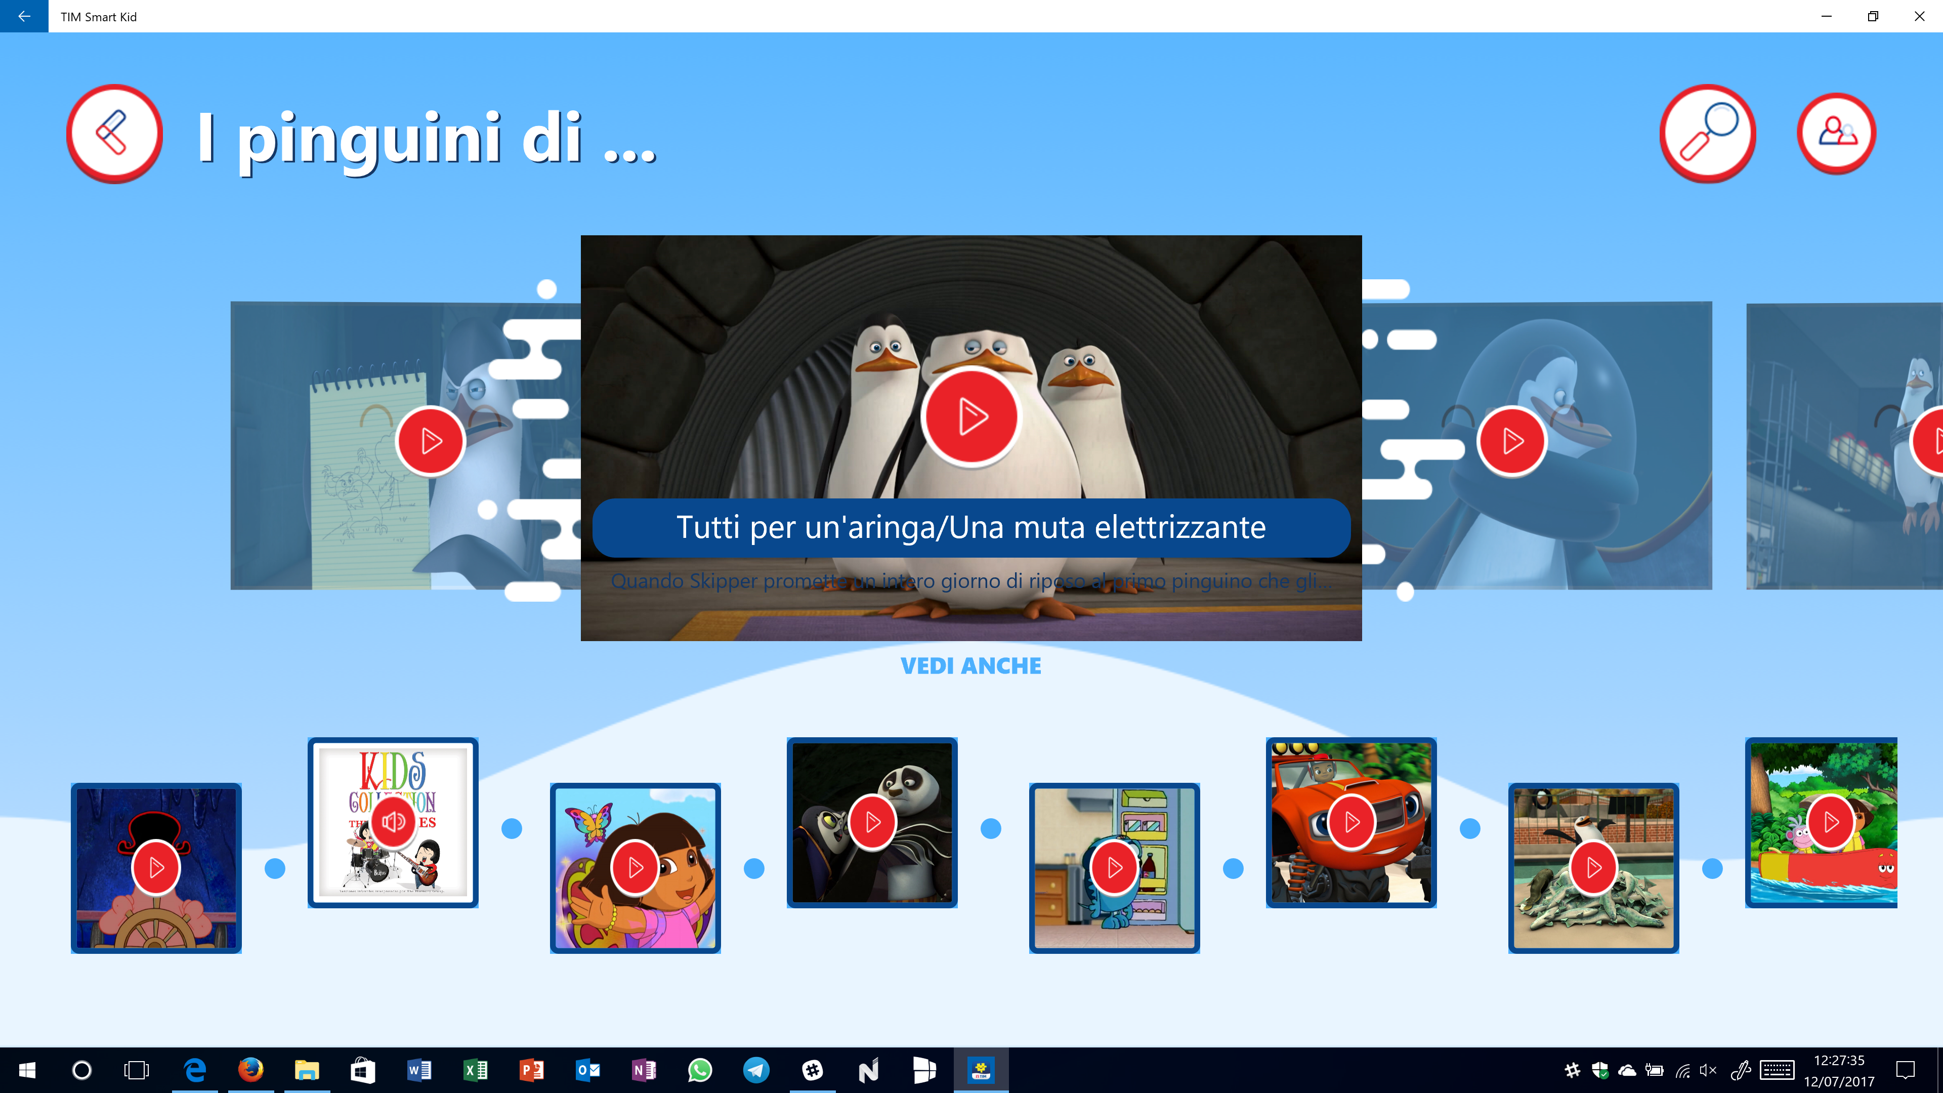Screen dimensions: 1943x1093
Task: Open Word from taskbar
Action: (x=419, y=1070)
